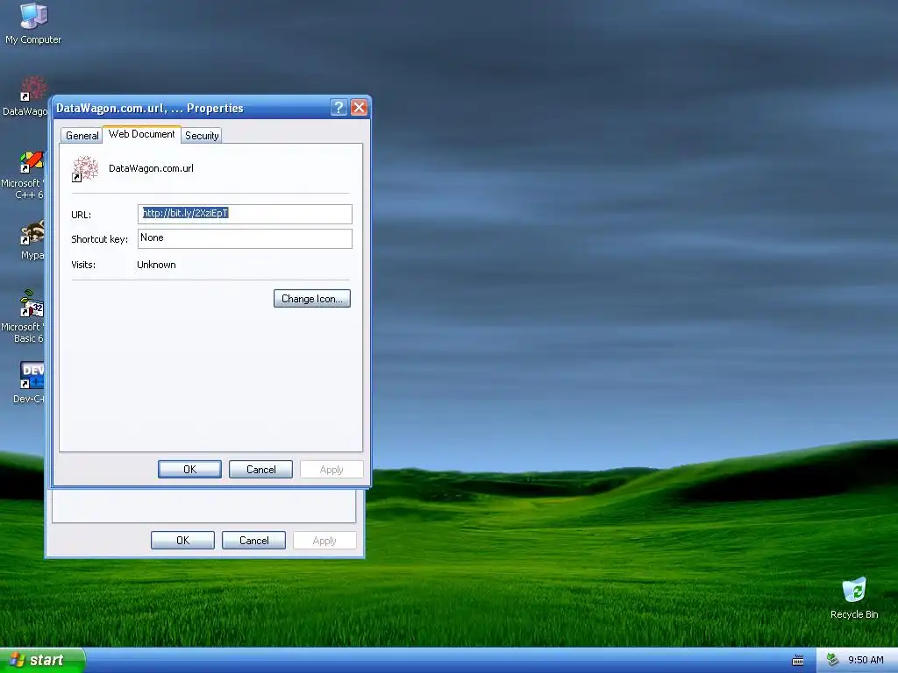Click Apply in the front Properties dialog
The width and height of the screenshot is (898, 673).
[331, 470]
